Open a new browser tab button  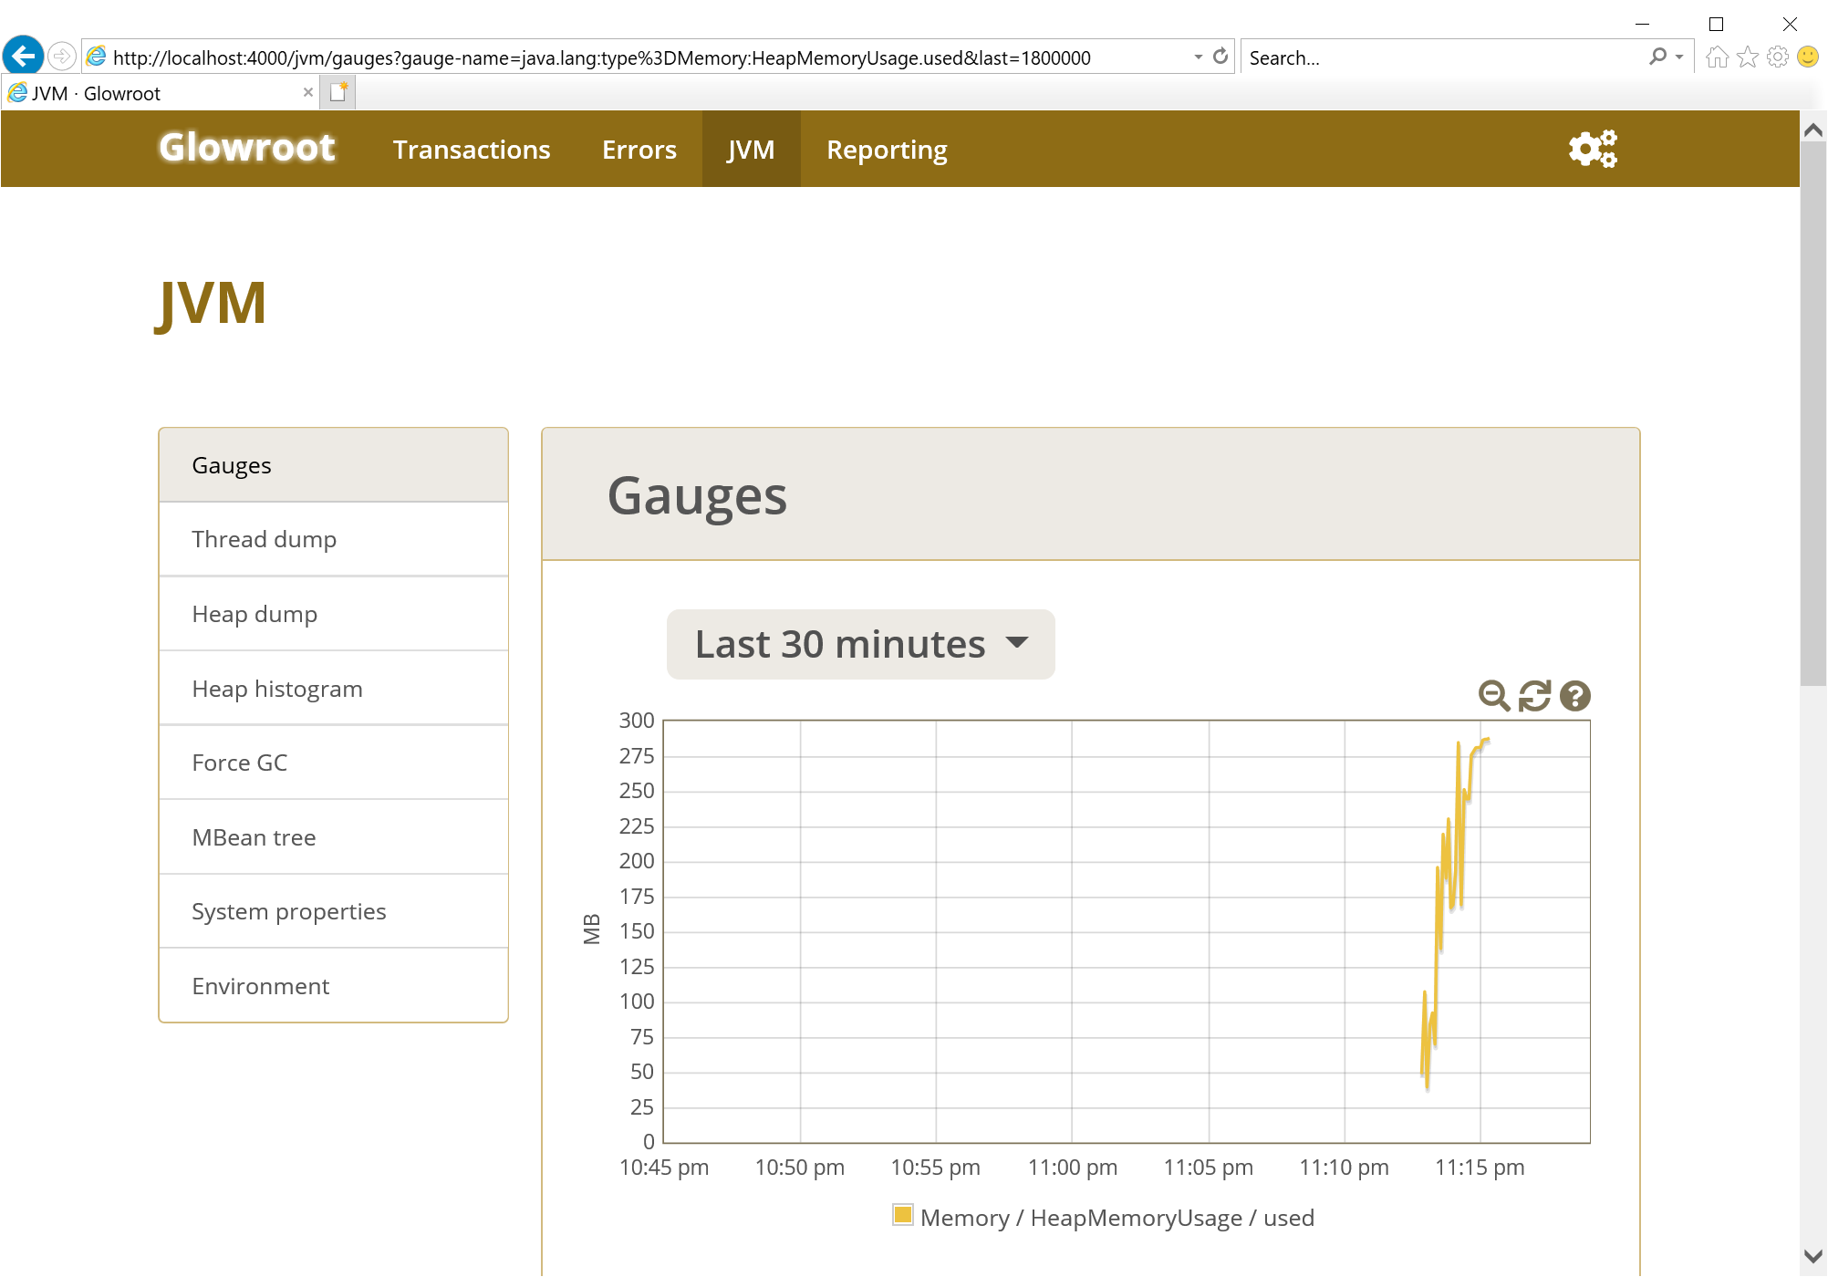(338, 92)
